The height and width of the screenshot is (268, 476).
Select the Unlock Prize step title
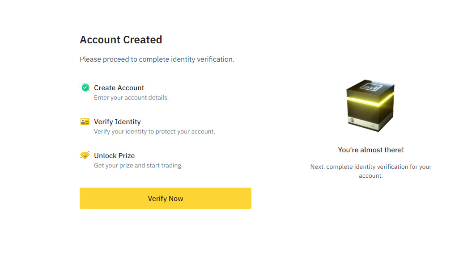click(x=115, y=155)
